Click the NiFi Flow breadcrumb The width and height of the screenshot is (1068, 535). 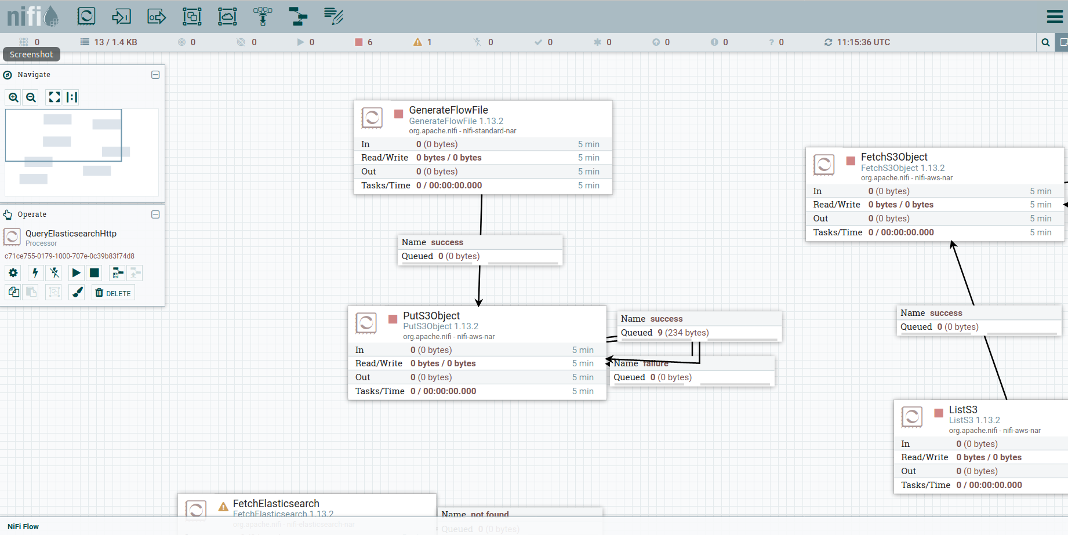(23, 527)
